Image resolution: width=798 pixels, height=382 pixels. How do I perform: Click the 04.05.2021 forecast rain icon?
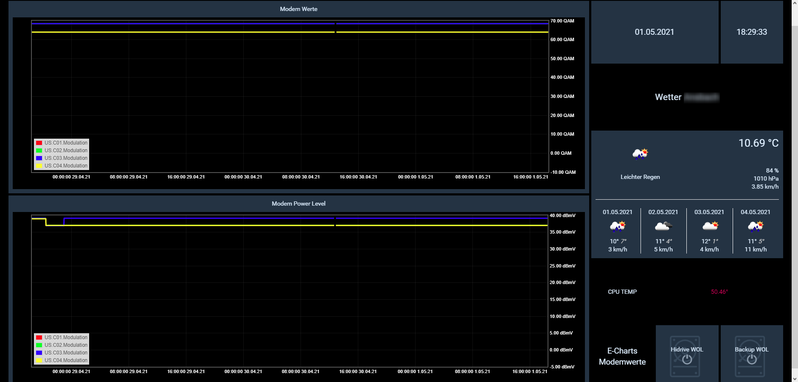[x=756, y=226]
